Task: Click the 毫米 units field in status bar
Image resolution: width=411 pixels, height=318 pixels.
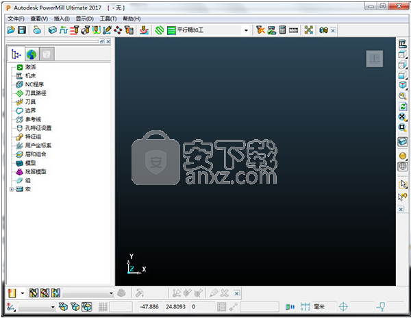Action: point(324,306)
